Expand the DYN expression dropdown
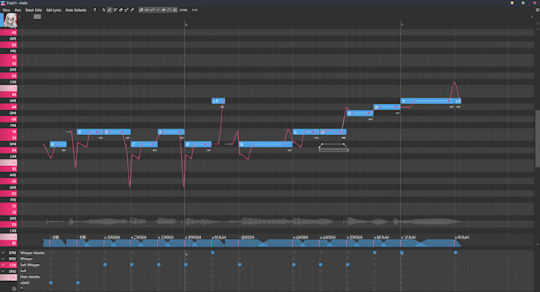 (2, 253)
